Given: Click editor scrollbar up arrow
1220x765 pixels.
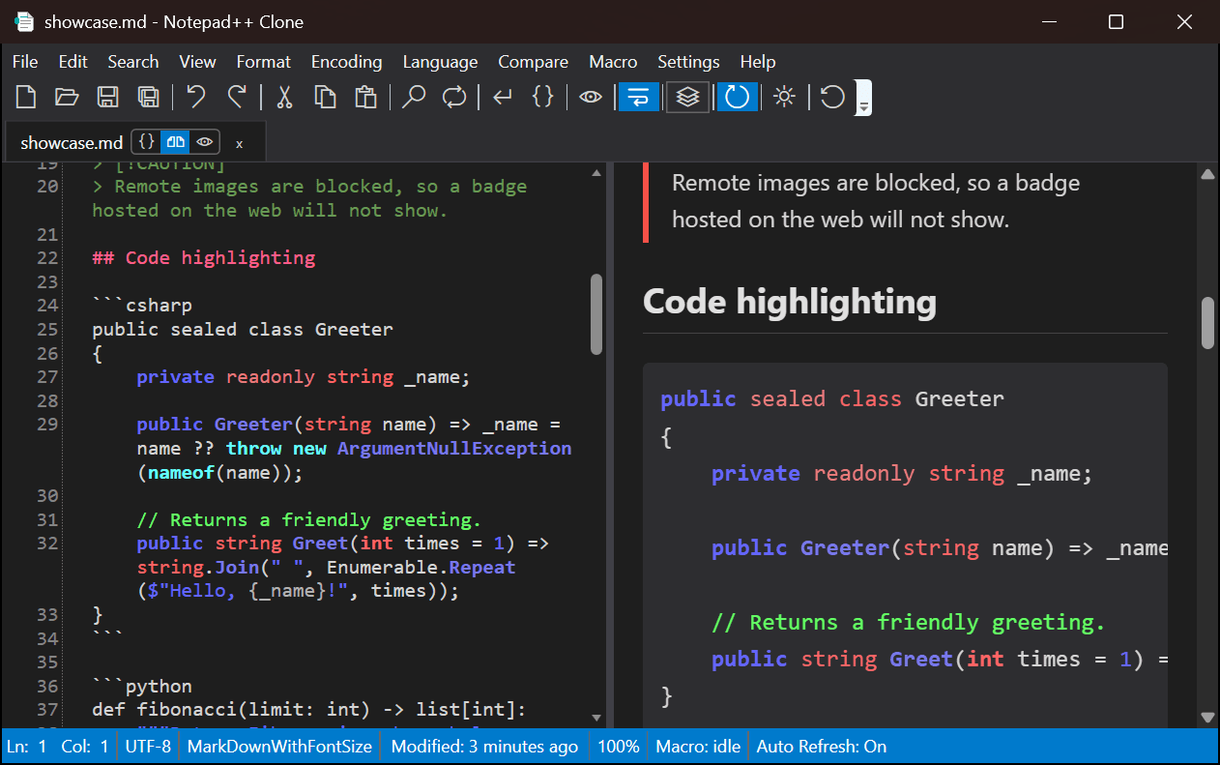Looking at the screenshot, I should click(x=596, y=173).
